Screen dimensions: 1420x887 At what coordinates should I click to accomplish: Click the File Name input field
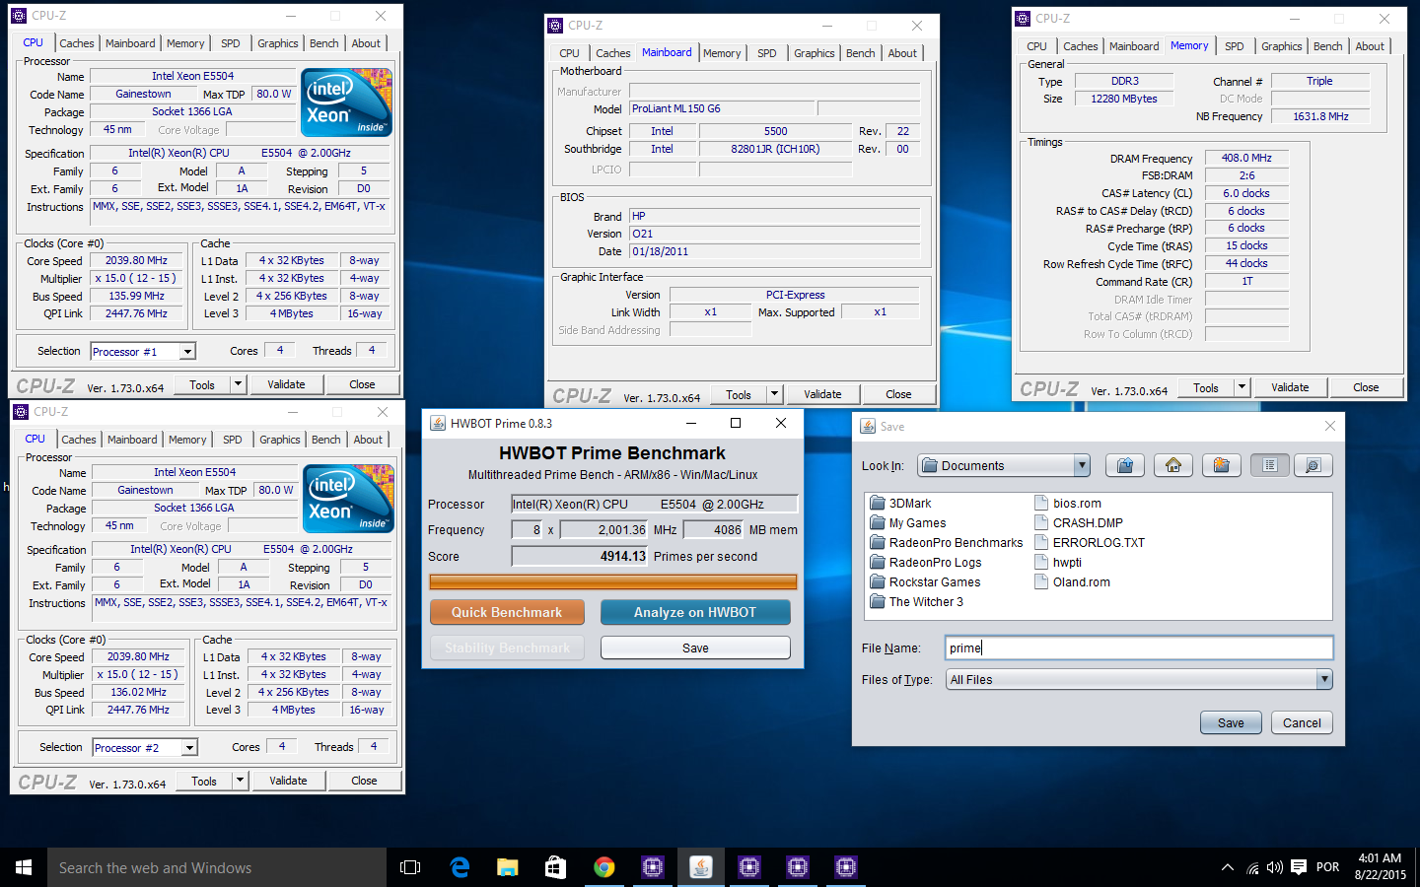point(1139,648)
